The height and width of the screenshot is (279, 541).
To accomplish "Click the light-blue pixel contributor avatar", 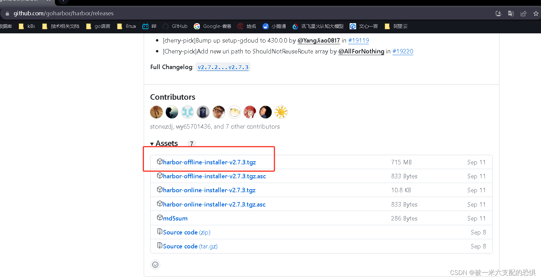I will [188, 112].
